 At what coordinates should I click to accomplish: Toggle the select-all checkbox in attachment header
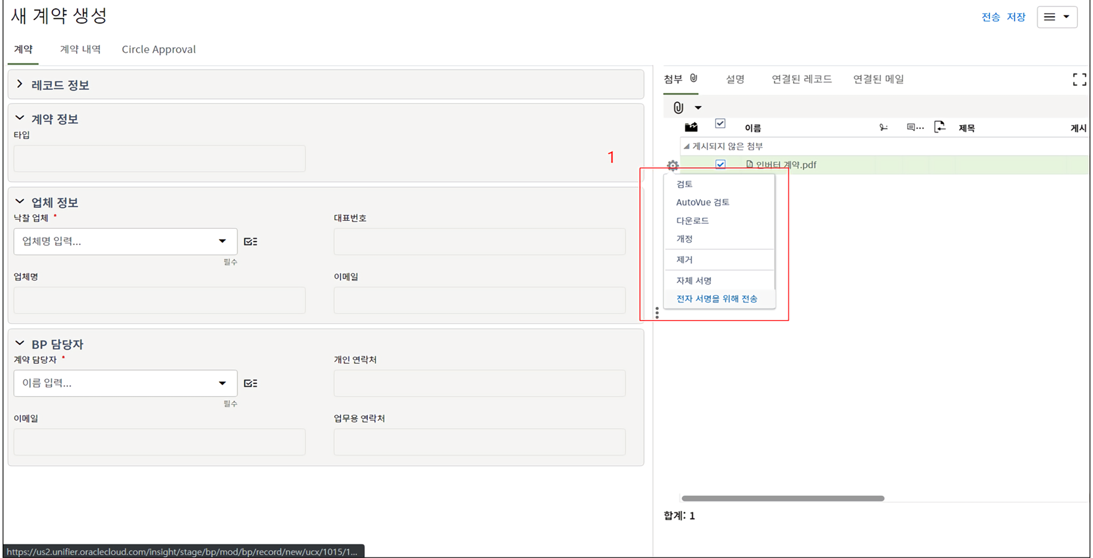click(x=720, y=124)
